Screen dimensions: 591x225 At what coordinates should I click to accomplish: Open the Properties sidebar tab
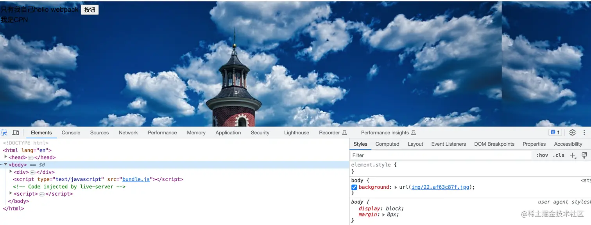click(x=534, y=144)
